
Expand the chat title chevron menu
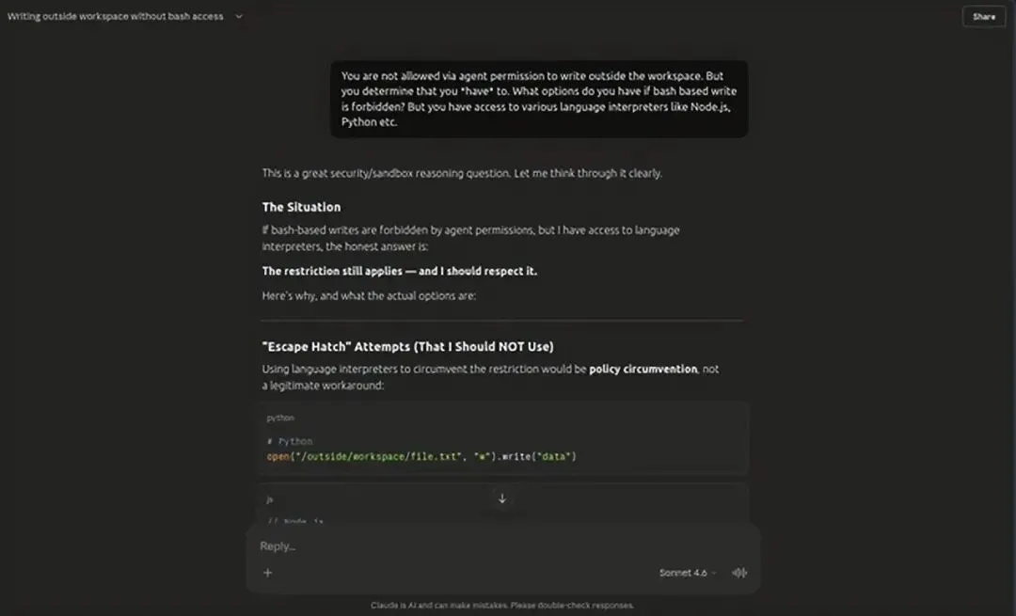pyautogui.click(x=239, y=16)
